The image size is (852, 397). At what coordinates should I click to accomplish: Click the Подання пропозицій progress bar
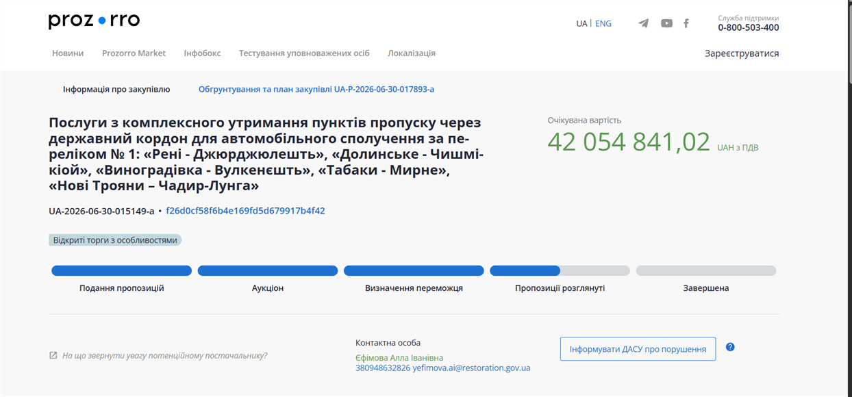(x=121, y=271)
